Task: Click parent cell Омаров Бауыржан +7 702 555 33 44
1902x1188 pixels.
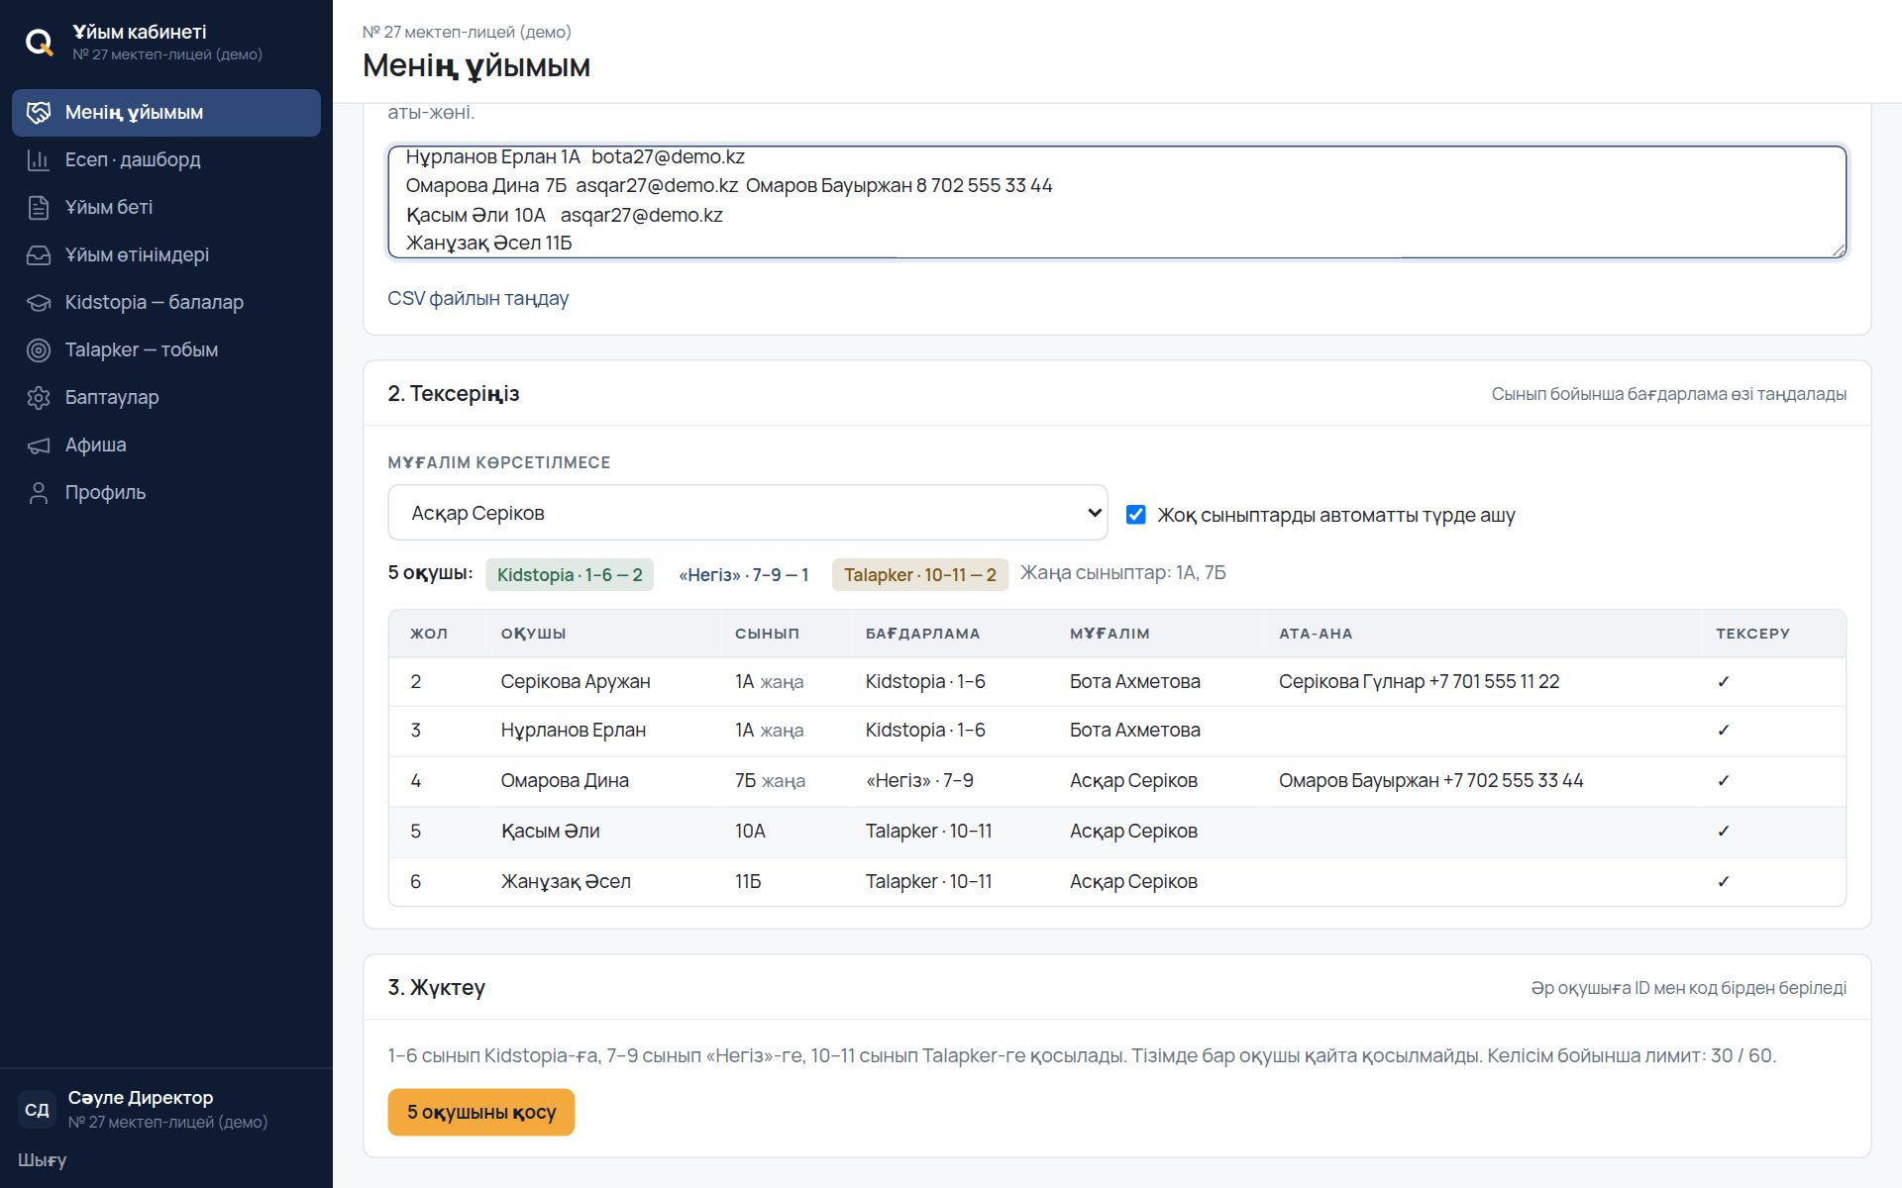Action: pyautogui.click(x=1430, y=781)
